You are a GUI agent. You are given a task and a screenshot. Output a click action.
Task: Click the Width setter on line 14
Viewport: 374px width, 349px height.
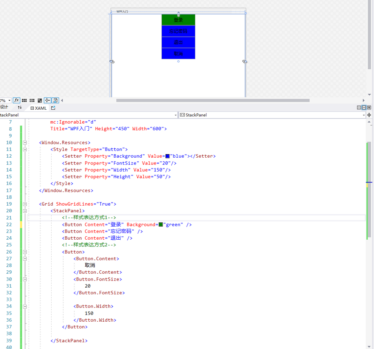(116, 170)
